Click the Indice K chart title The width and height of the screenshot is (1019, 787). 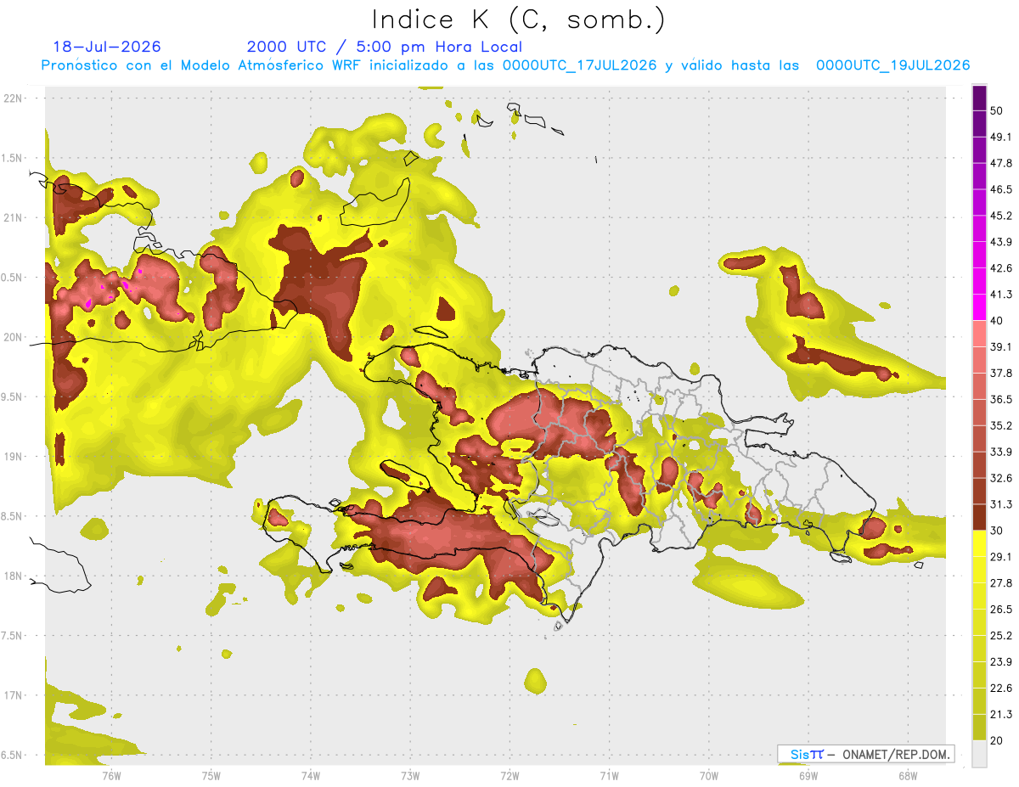point(518,20)
